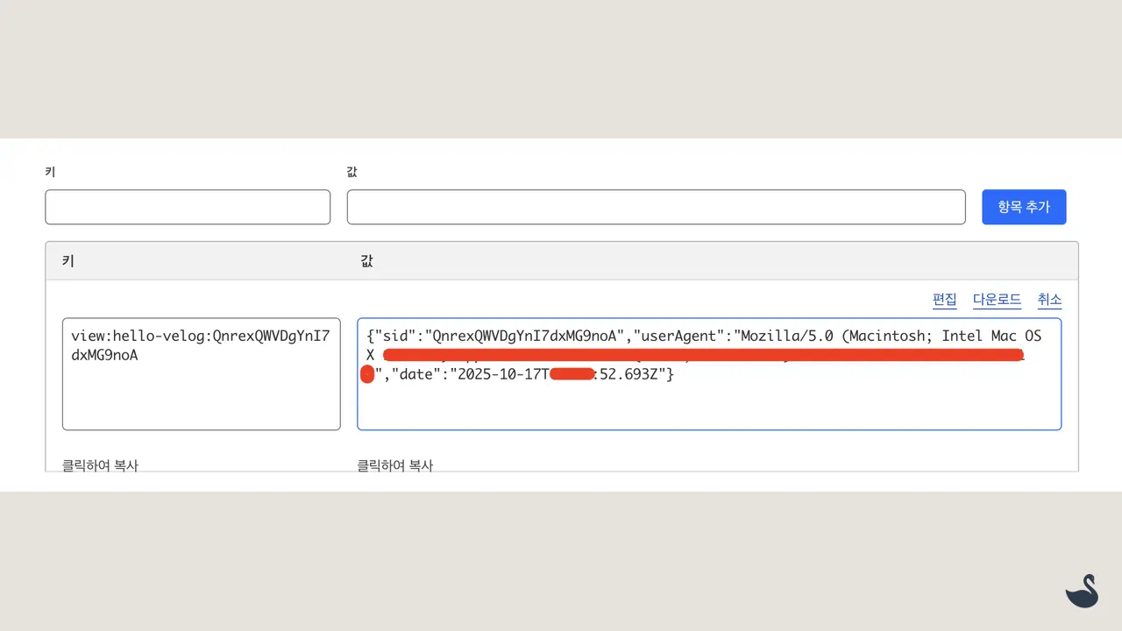Click the 키 label above the input
Image resolution: width=1122 pixels, height=631 pixels.
click(50, 173)
